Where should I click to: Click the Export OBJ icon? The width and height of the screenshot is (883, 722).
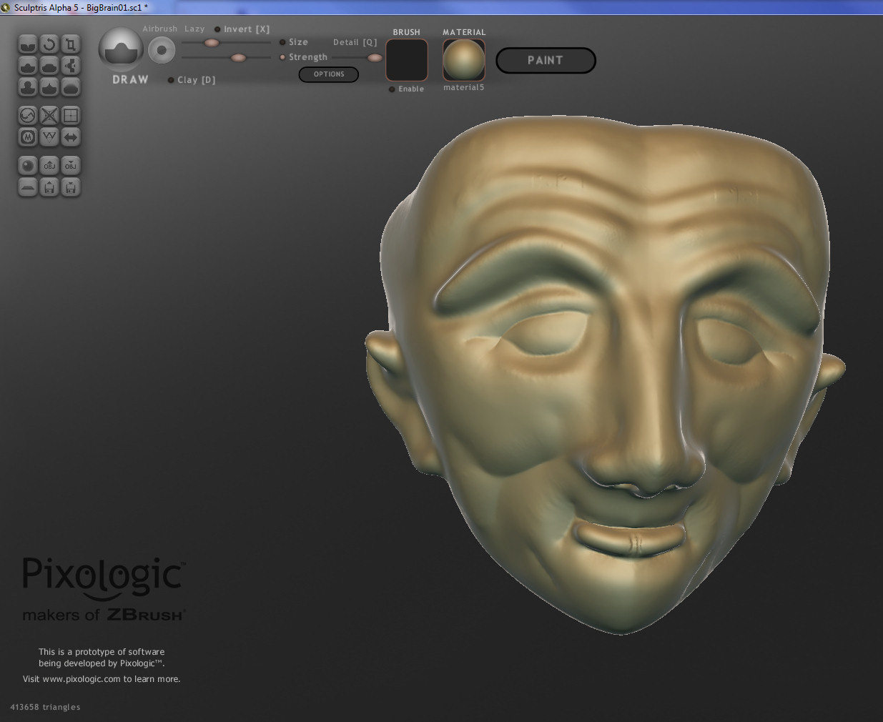point(71,166)
